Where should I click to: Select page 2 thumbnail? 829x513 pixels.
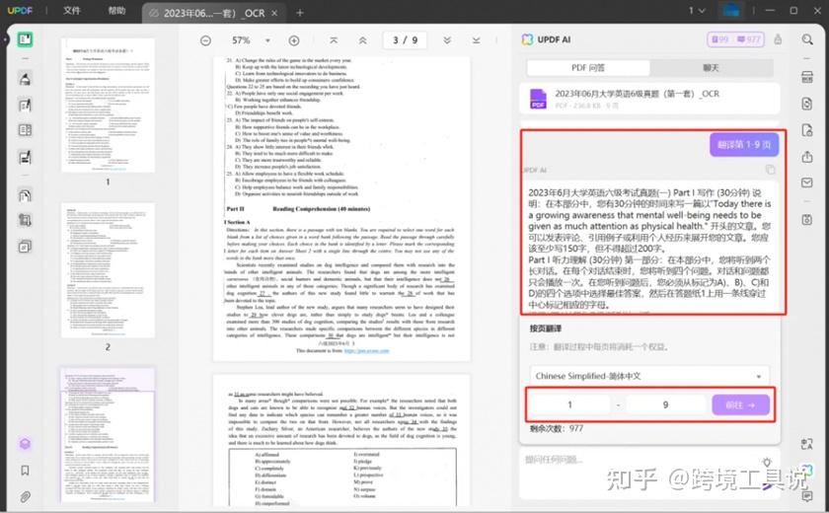(x=108, y=270)
